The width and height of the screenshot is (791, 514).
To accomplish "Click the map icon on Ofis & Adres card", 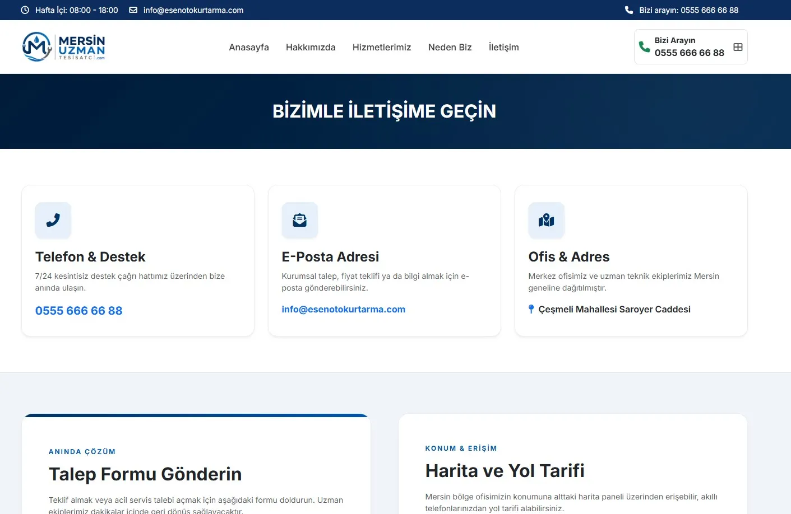I will (547, 220).
